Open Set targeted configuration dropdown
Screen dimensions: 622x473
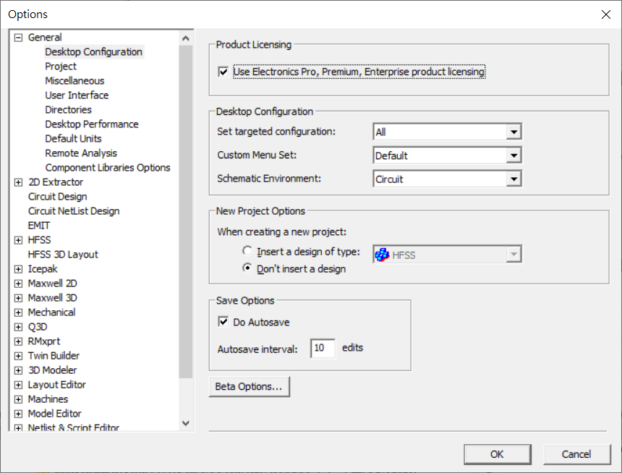(x=514, y=132)
